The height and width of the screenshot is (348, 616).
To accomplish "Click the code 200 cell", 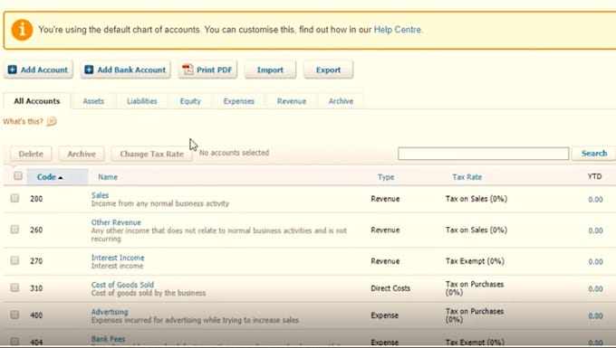I will [x=36, y=199].
